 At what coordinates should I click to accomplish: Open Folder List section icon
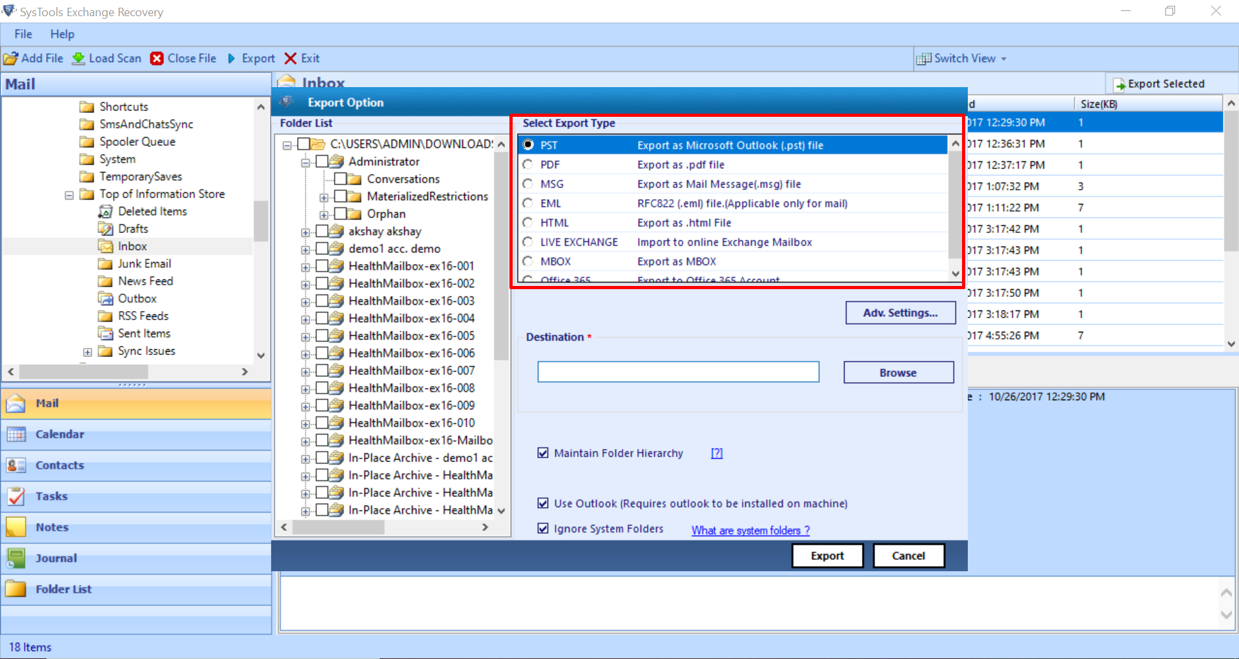16,589
